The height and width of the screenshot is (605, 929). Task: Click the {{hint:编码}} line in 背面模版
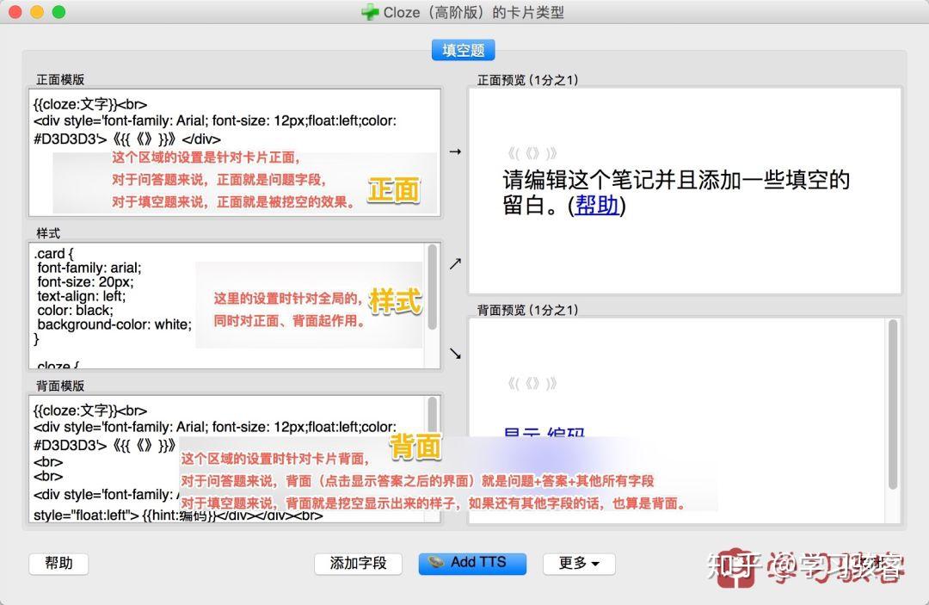coord(178,515)
